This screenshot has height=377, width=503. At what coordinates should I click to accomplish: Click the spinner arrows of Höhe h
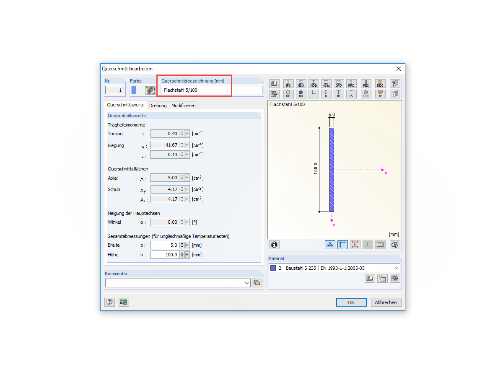[x=182, y=255]
